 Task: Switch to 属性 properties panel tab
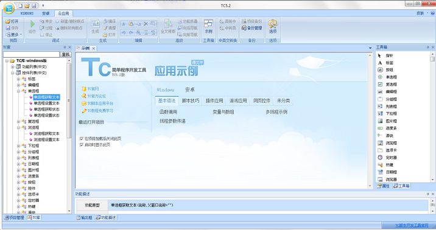tap(383, 186)
